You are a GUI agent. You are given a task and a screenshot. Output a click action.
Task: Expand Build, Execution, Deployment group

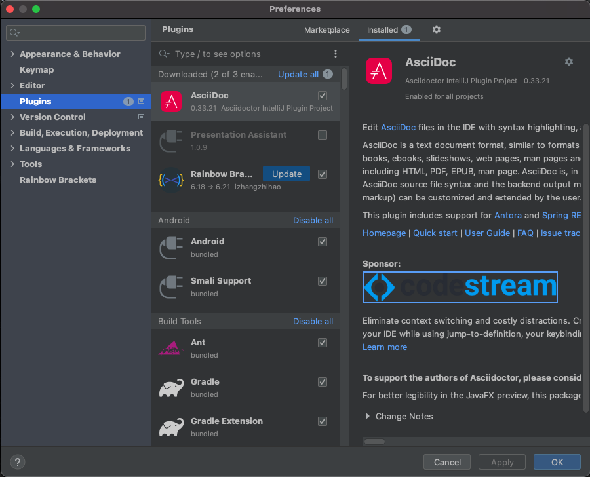(12, 133)
